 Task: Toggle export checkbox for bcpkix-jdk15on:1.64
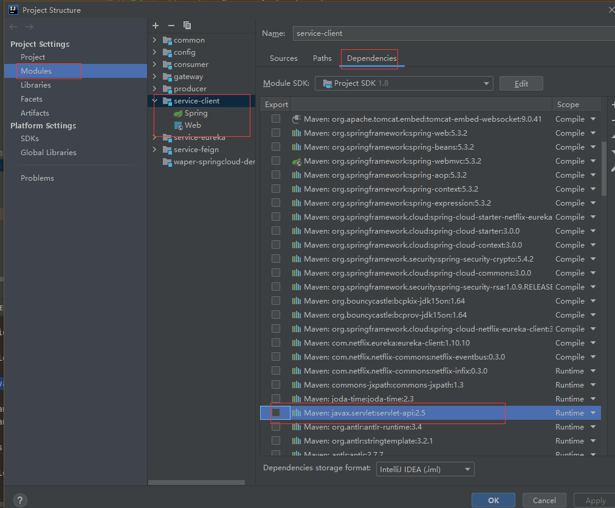276,301
